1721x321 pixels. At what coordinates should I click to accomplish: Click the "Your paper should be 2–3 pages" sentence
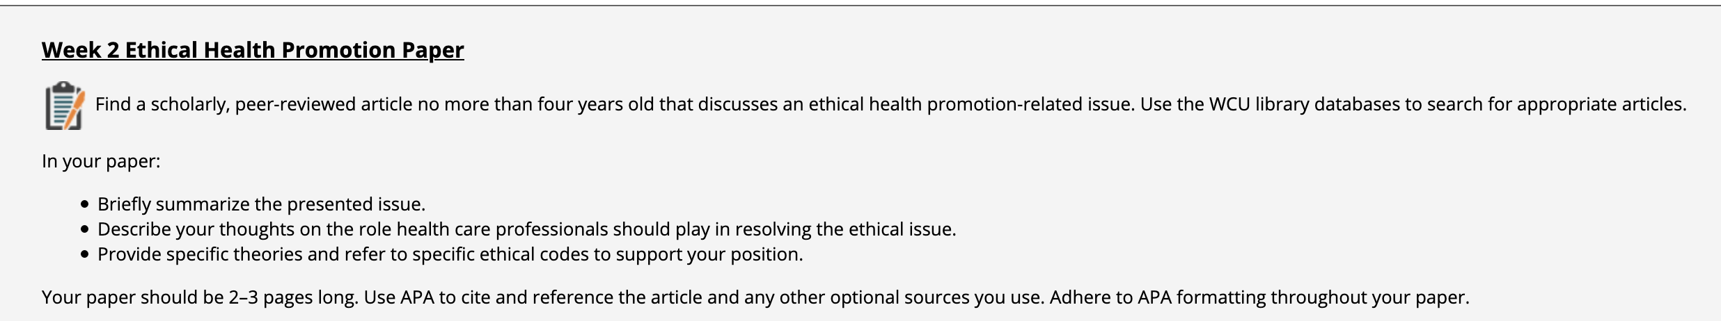pos(199,297)
